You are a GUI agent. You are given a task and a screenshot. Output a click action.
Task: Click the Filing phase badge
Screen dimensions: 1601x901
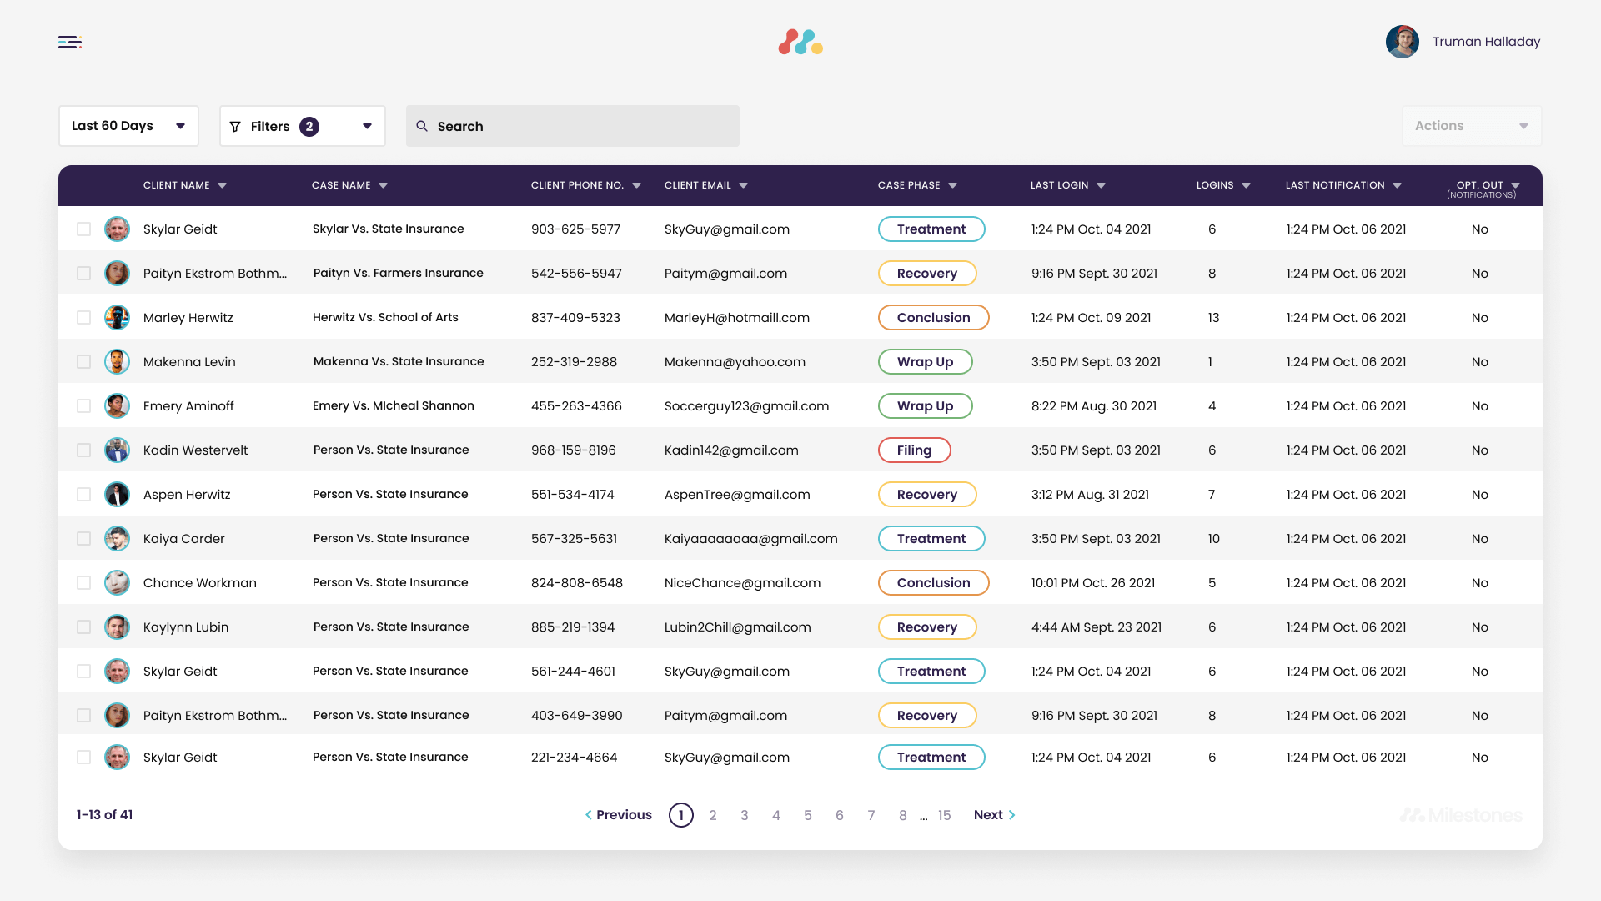pos(914,450)
